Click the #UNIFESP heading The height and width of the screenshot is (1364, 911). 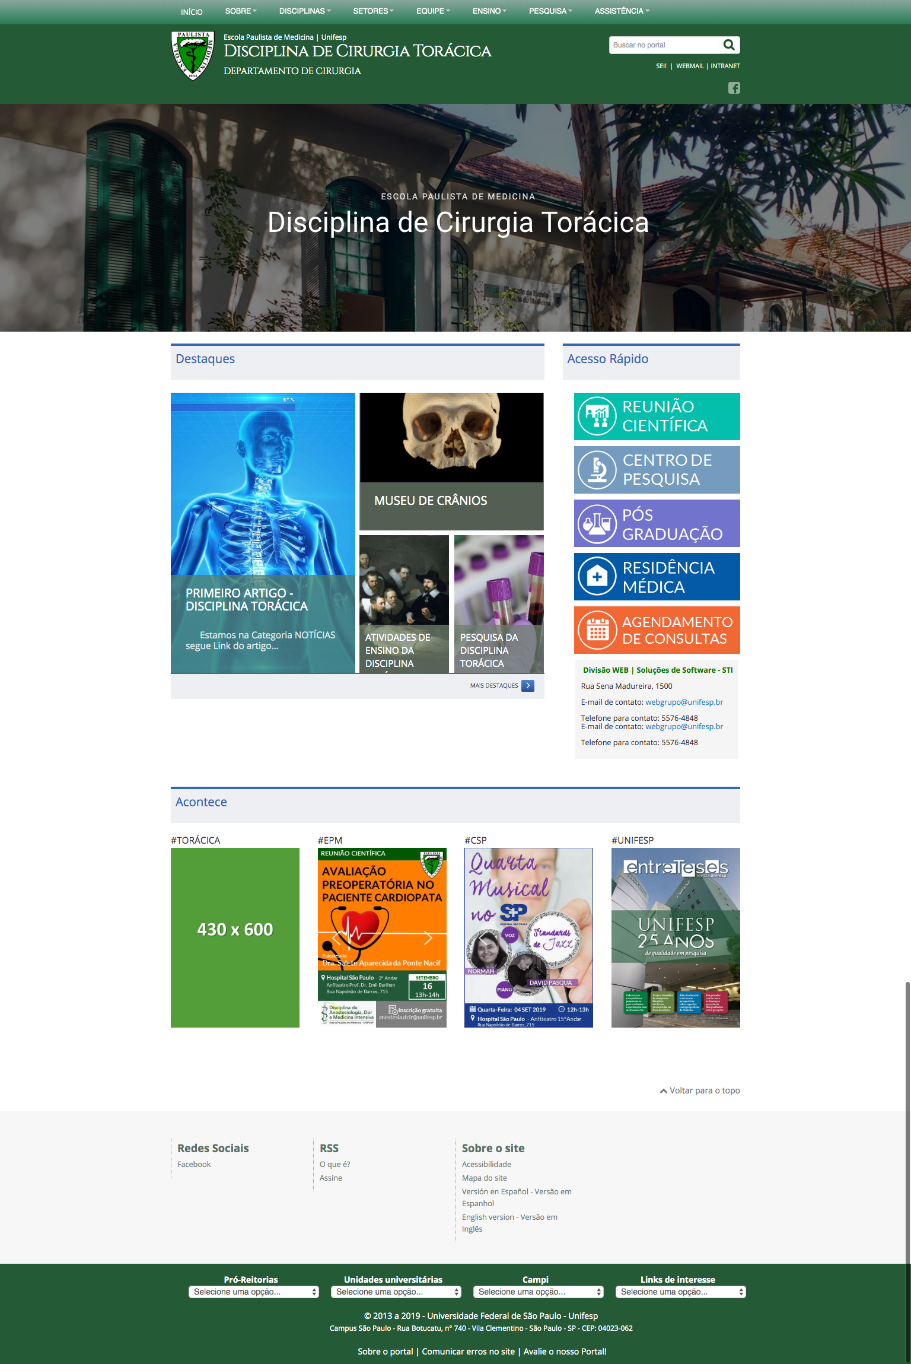point(632,840)
